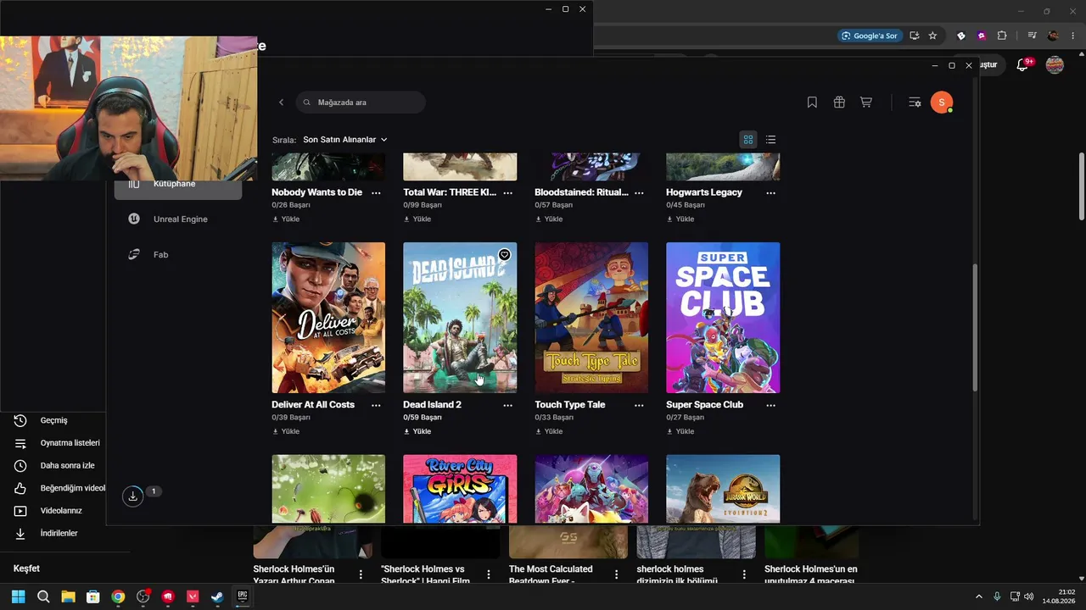Open options menu for Total War: THREE KINGDOMS
Image resolution: width=1086 pixels, height=610 pixels.
coord(507,193)
